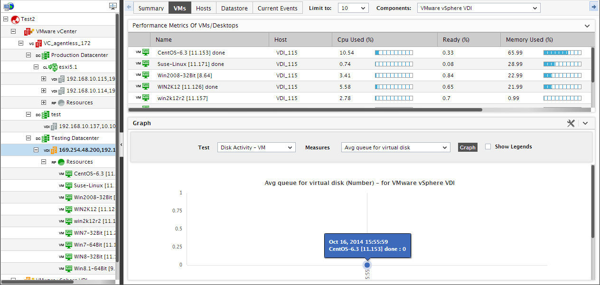
Task: Click the Production Datacenter icon
Action: (46, 55)
